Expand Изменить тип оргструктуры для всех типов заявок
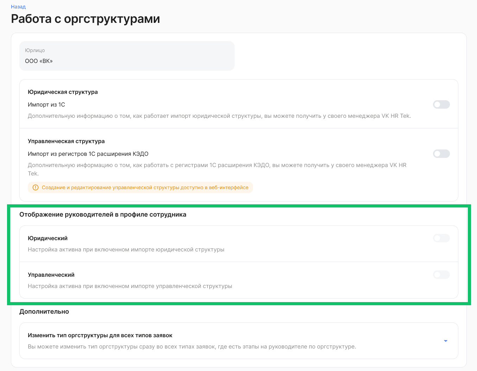 click(x=445, y=341)
